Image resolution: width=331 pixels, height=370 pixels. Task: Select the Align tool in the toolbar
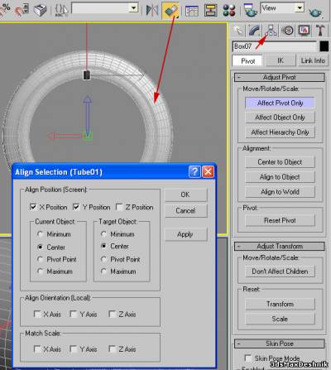click(x=170, y=11)
